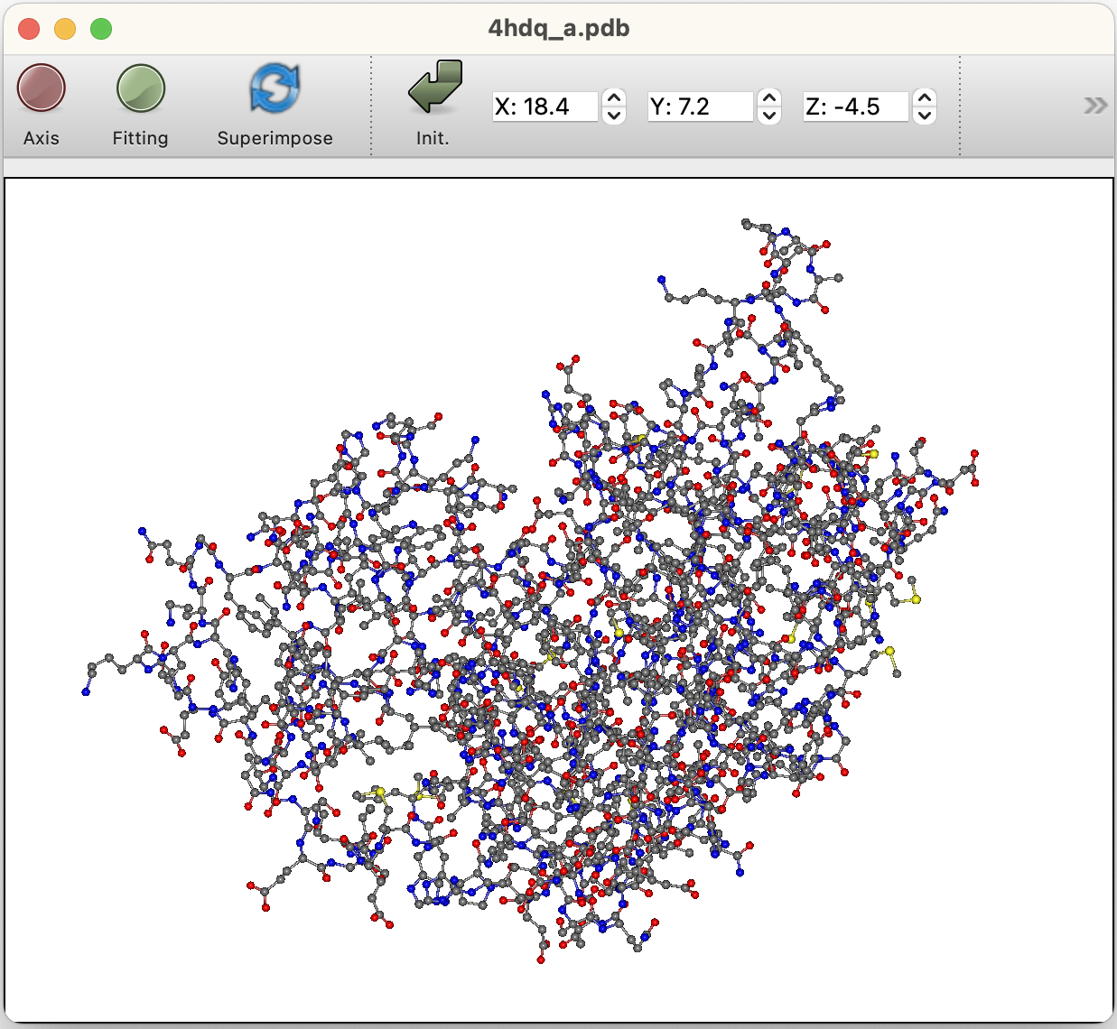
Task: Increment the Z value with its up stepper
Action: click(925, 98)
